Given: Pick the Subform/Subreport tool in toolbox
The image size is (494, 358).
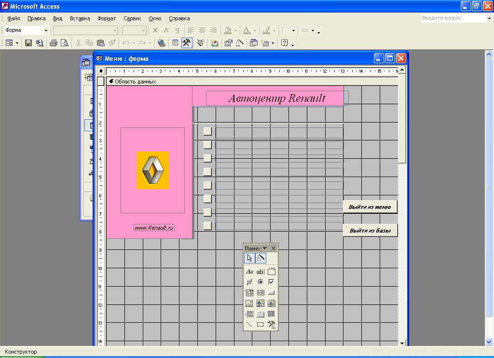Looking at the screenshot, I should pyautogui.click(x=271, y=314).
